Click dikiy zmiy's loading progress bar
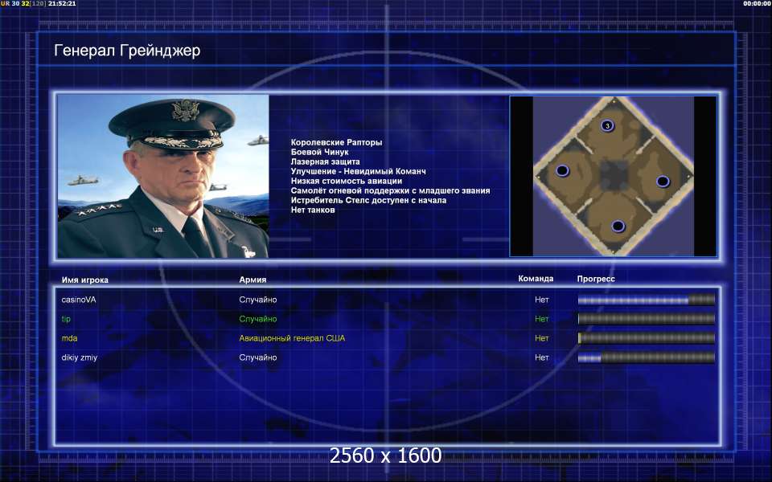 pyautogui.click(x=647, y=357)
